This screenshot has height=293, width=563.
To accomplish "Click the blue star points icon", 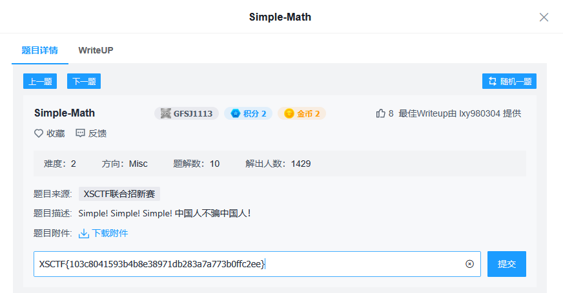I will [235, 113].
